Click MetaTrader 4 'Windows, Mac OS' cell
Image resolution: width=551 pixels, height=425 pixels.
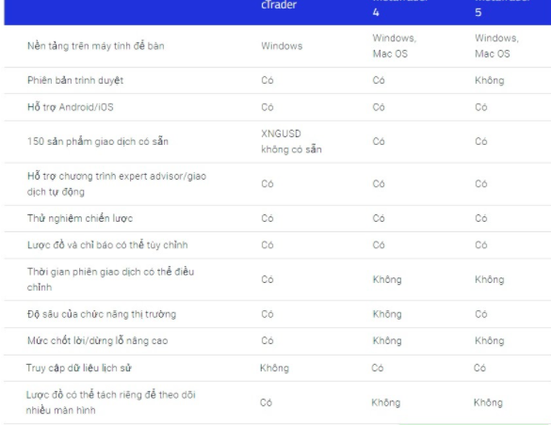[395, 46]
